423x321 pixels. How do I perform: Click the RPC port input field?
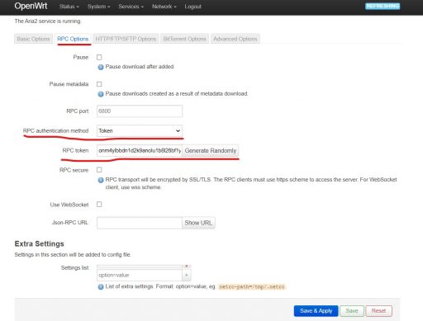(x=140, y=111)
